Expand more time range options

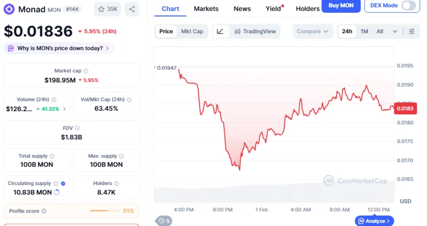coord(395,31)
